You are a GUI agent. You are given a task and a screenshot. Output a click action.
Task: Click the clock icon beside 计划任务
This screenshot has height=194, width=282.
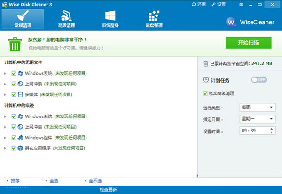point(206,80)
